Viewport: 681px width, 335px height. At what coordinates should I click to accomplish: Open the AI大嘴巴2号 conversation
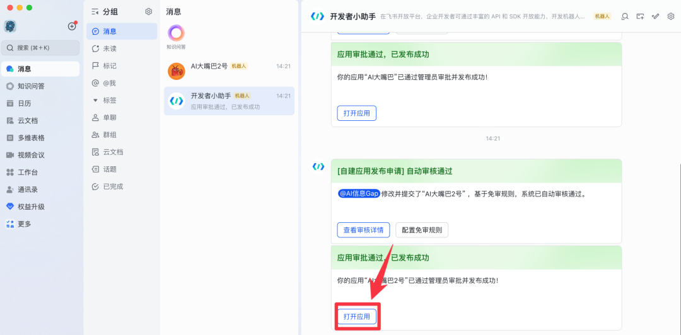point(229,71)
